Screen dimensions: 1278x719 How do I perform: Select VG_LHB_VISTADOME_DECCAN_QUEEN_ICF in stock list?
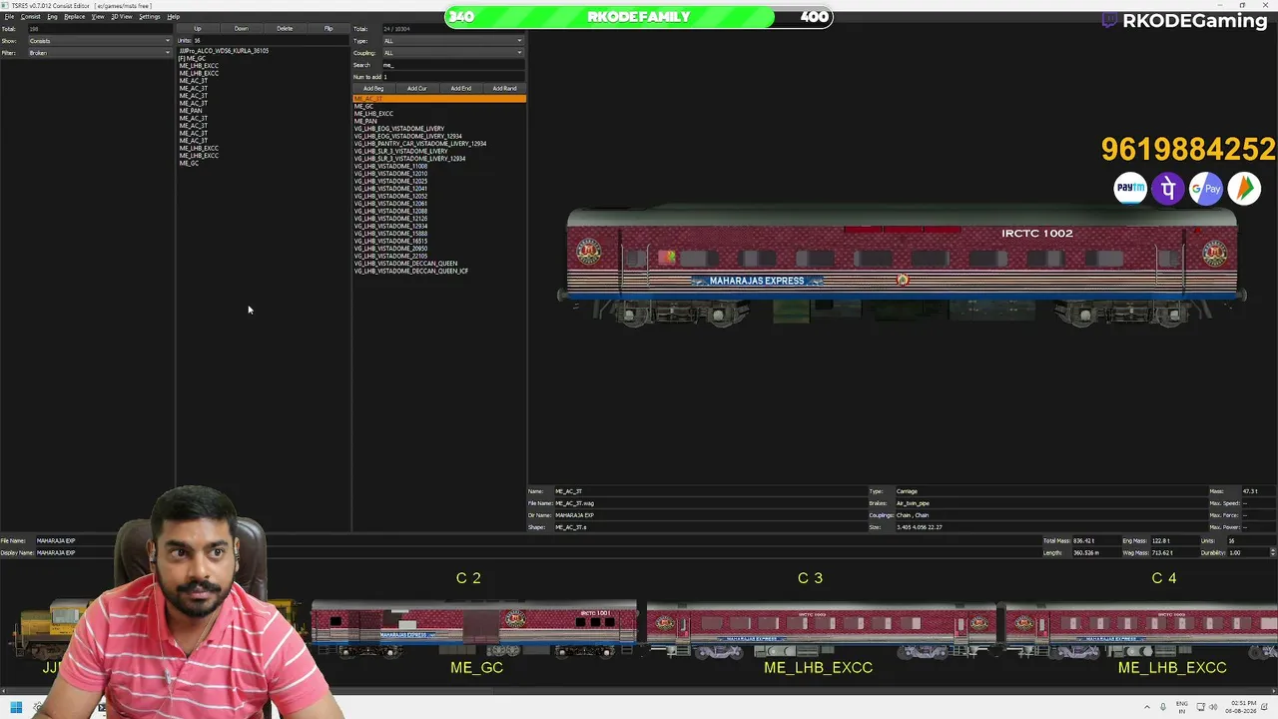[x=411, y=272]
